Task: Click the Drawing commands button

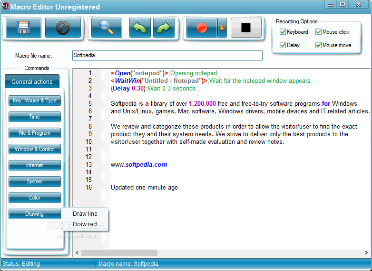Action: click(x=35, y=214)
